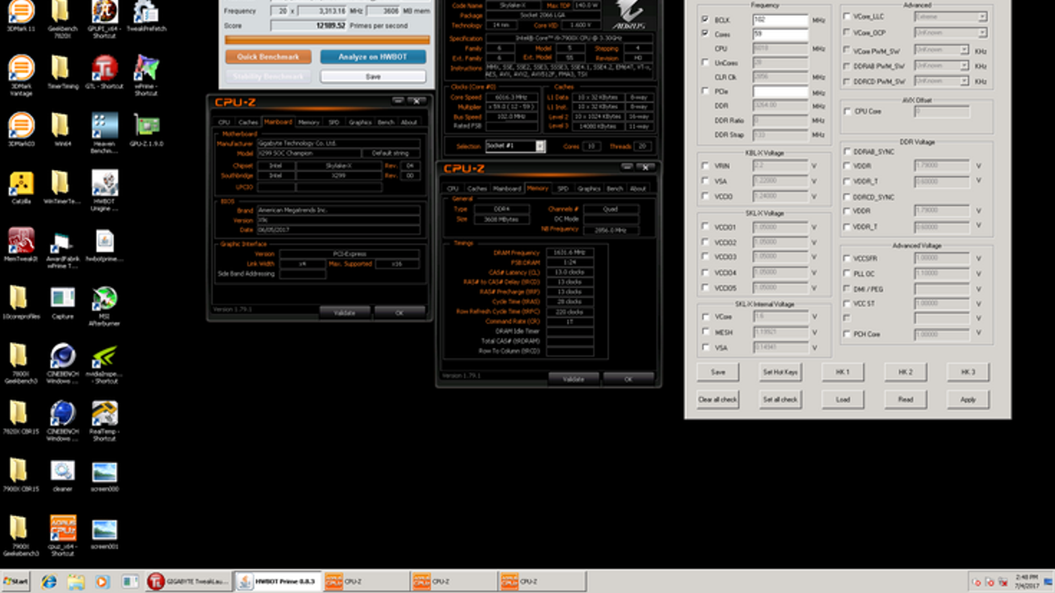
Task: Open the Capture desktop icon
Action: click(x=63, y=303)
